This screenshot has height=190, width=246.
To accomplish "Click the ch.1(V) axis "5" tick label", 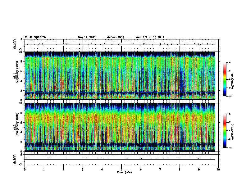I will 21,39.
